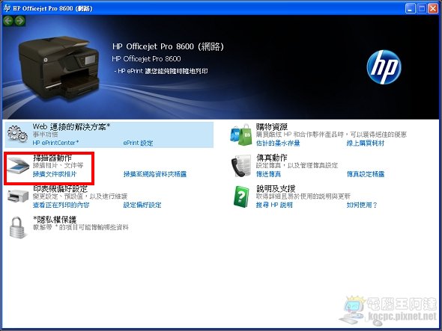The image size is (442, 331).
Task: Open 掃描至網路資料夾精靈 link
Action: pos(155,174)
